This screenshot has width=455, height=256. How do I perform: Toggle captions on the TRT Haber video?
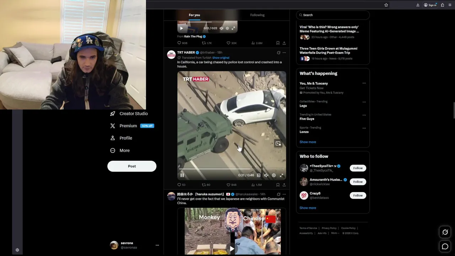[x=258, y=175]
